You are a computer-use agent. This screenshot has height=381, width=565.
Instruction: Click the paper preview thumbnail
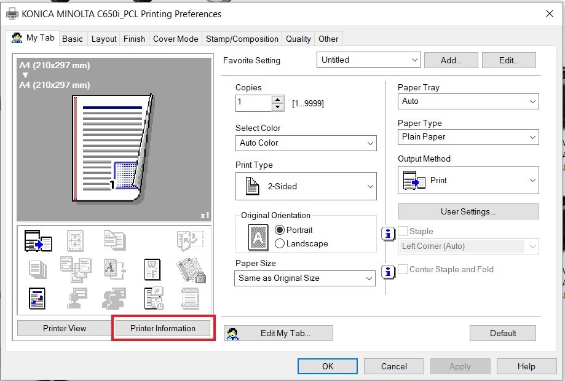point(113,147)
